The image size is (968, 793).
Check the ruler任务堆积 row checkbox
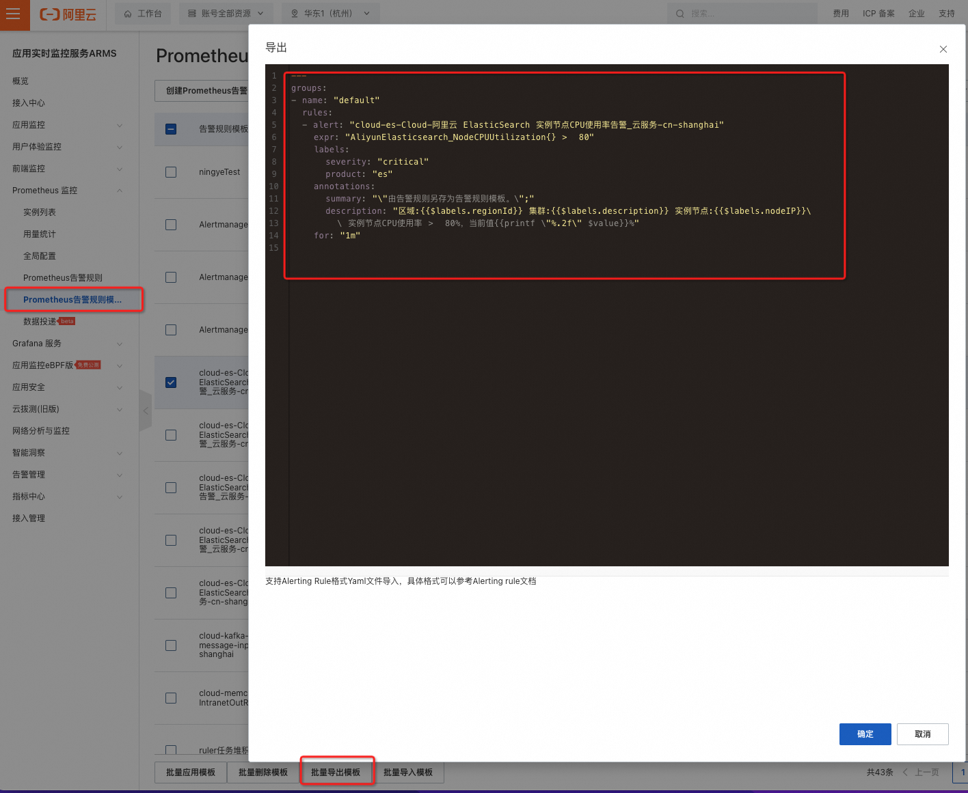pos(171,749)
